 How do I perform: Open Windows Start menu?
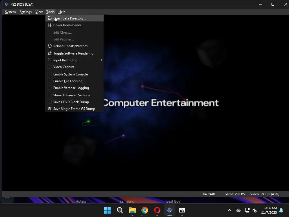tap(107, 210)
